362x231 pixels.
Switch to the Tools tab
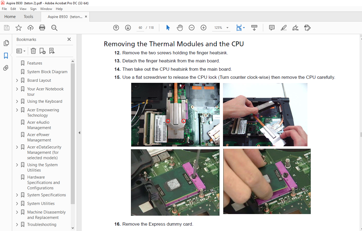pyautogui.click(x=28, y=17)
